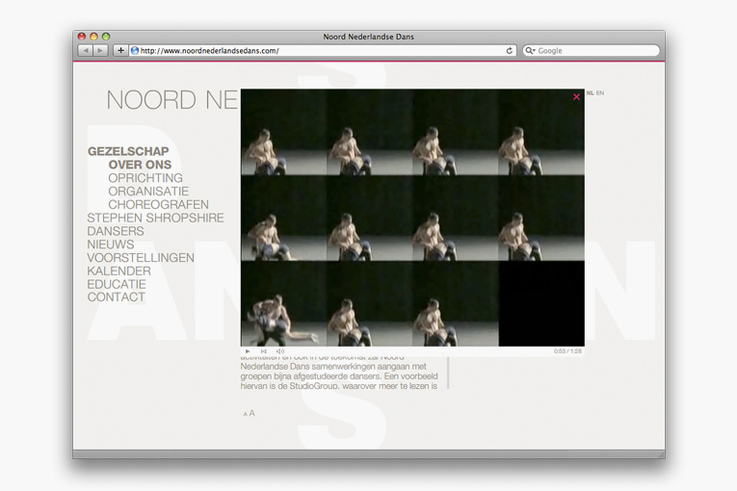Go to the DANSERS page
This screenshot has height=491, width=737.
116,231
